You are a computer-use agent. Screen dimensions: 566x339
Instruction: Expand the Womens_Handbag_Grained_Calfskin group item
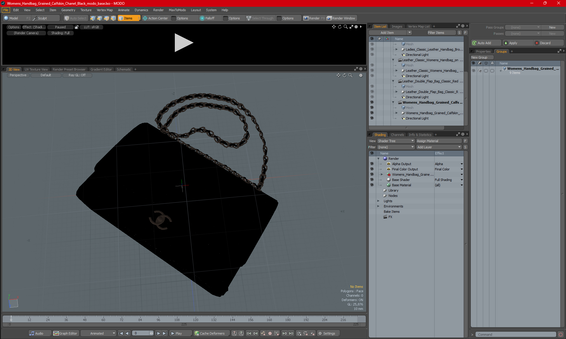tap(396, 113)
